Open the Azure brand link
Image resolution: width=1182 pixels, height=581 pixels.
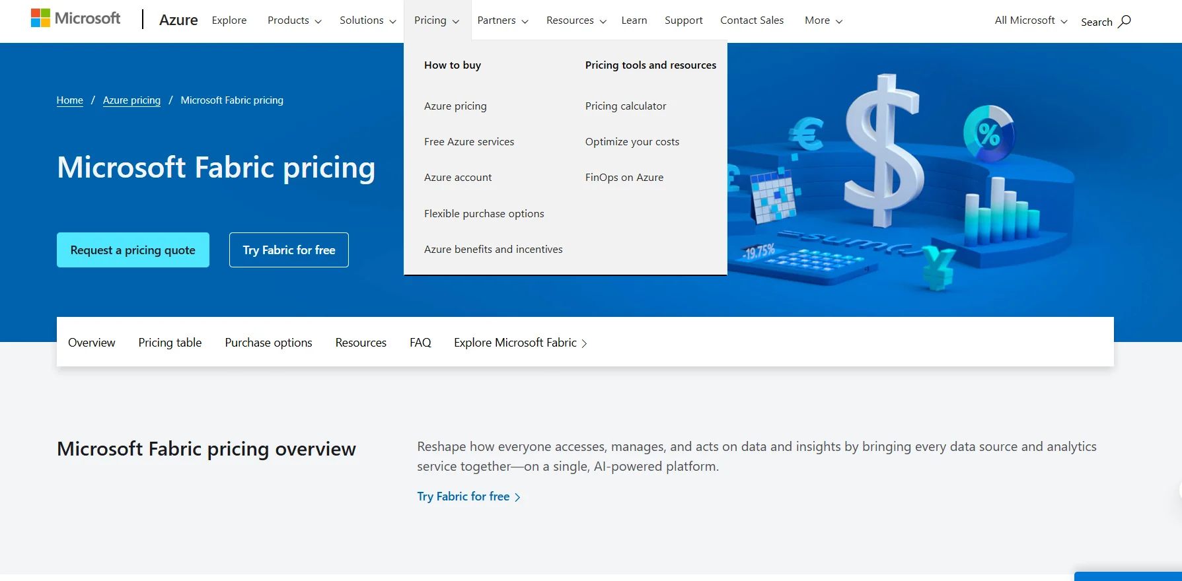click(178, 20)
